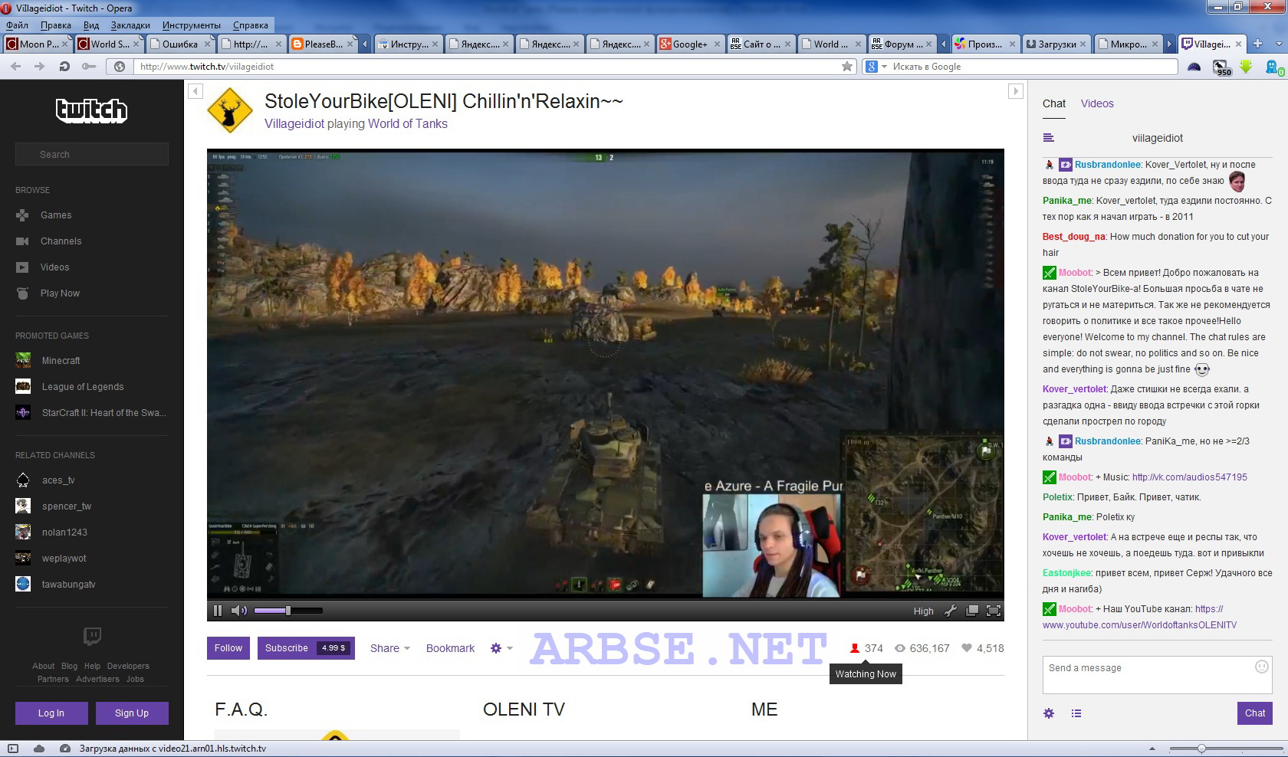Open League of Legends promoted game

tap(83, 387)
